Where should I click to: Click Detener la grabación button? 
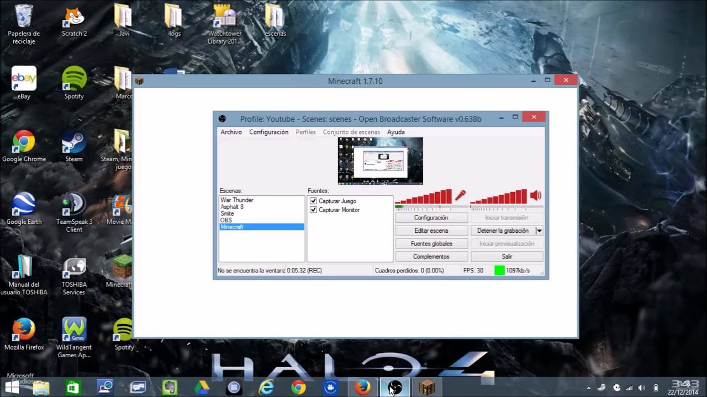(503, 231)
